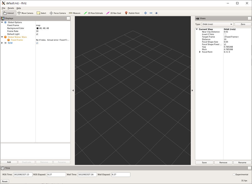
Task: Click the Time panel clock icon
Action: [x=3, y=168]
